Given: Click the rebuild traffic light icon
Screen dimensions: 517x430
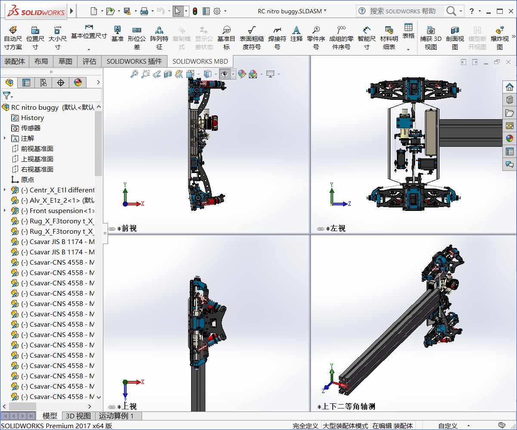Looking at the screenshot, I should coord(195,11).
